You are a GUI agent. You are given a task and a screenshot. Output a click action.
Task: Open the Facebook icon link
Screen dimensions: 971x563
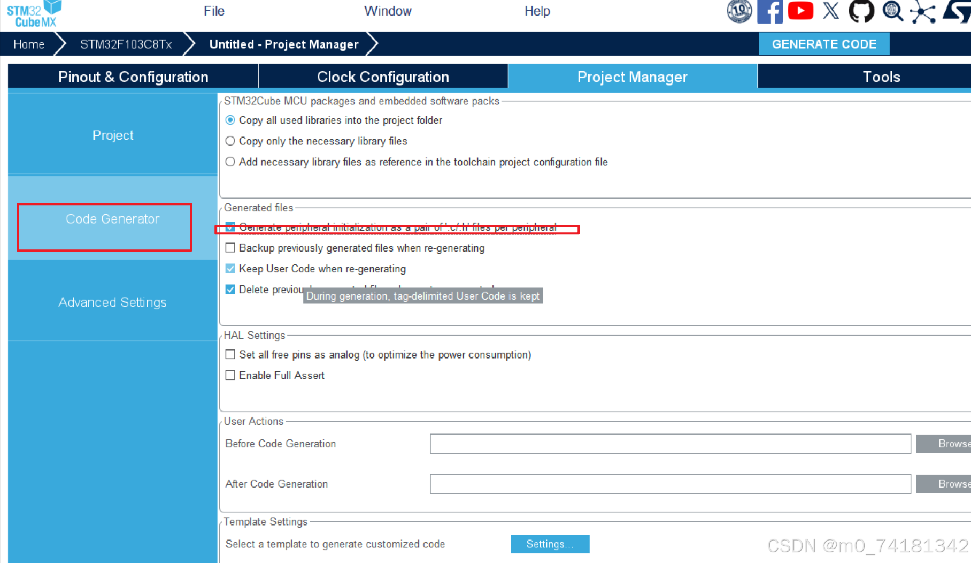770,11
